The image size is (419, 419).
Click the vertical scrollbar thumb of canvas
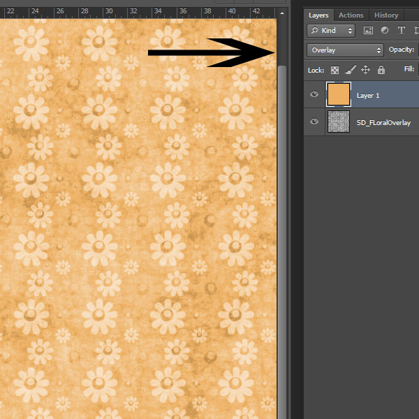tap(282, 242)
